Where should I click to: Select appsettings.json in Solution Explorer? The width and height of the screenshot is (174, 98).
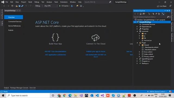point(147,59)
